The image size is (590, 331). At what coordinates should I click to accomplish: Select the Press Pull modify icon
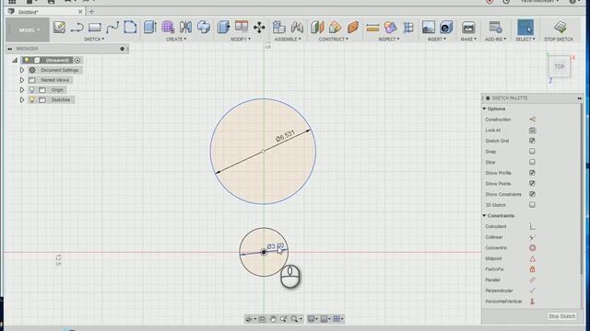[223, 27]
